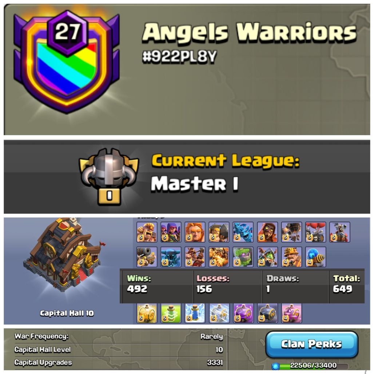Tap the Super Giant troop icon

pyautogui.click(x=195, y=232)
